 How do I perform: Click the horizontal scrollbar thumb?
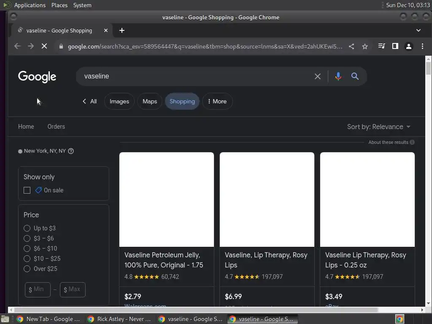click(196, 310)
